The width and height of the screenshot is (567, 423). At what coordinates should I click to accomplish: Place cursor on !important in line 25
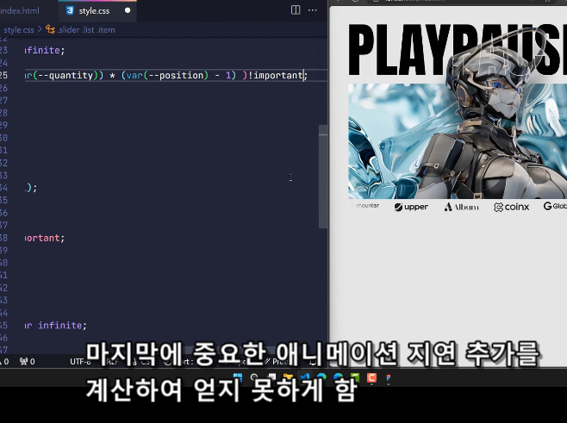point(275,75)
